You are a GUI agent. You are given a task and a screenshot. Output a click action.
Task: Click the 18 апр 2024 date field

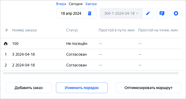tap(76, 13)
